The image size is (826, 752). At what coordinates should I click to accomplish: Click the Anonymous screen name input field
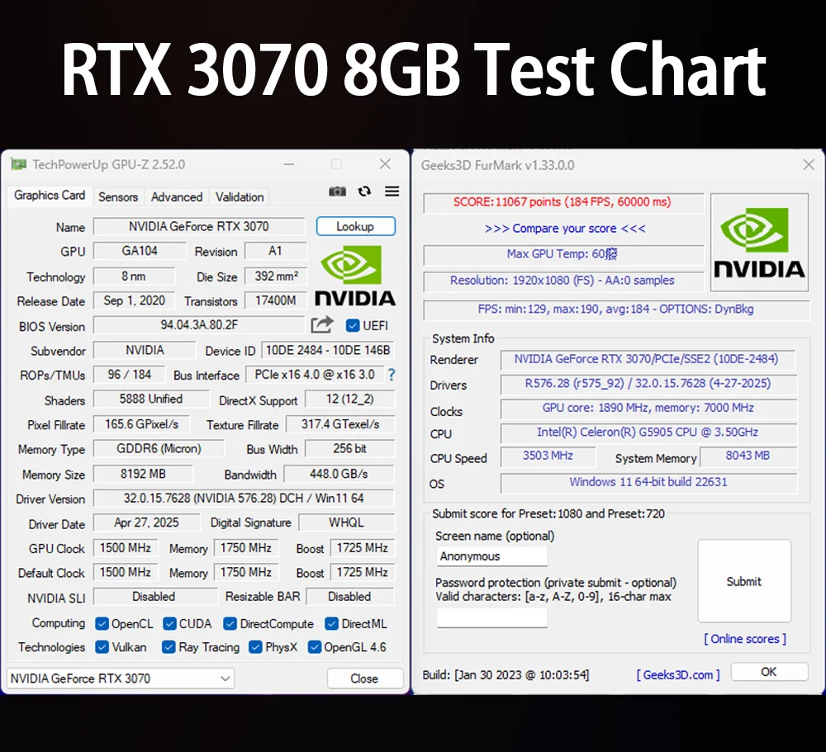click(491, 556)
